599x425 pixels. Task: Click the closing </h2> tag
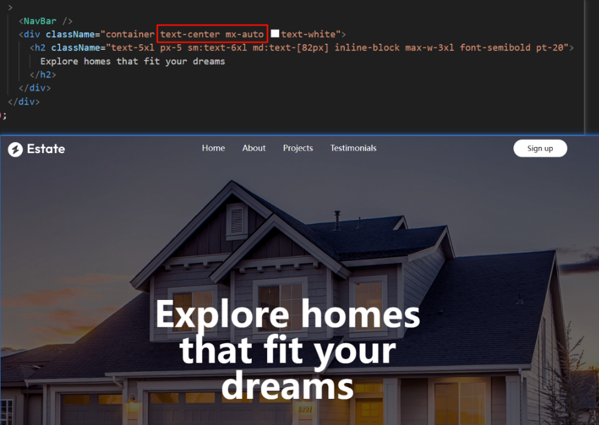coord(42,75)
